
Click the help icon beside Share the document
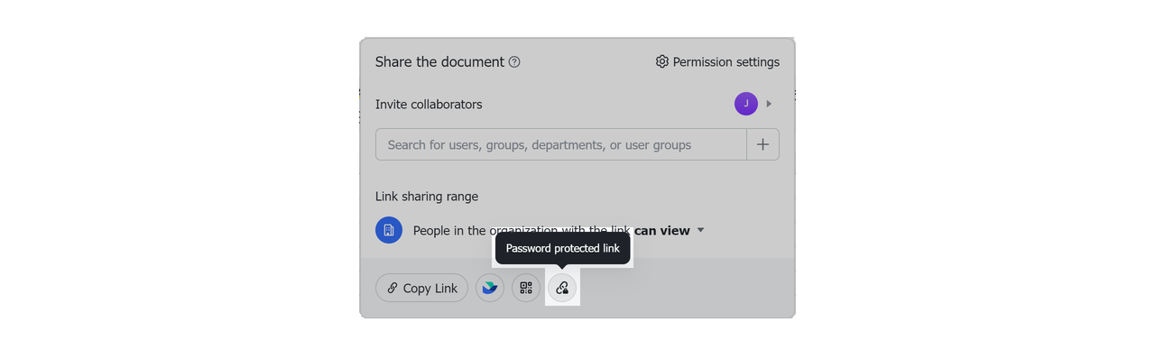pos(514,62)
